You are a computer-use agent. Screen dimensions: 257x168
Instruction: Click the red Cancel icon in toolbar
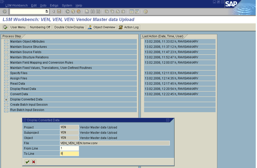tap(79, 12)
